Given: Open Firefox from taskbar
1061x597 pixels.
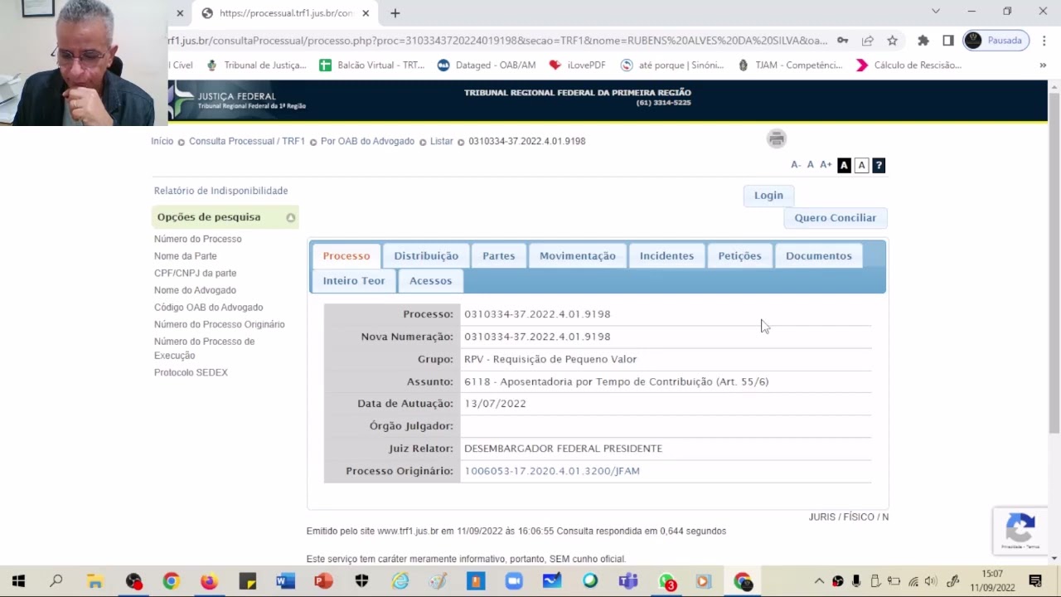Looking at the screenshot, I should point(209,581).
